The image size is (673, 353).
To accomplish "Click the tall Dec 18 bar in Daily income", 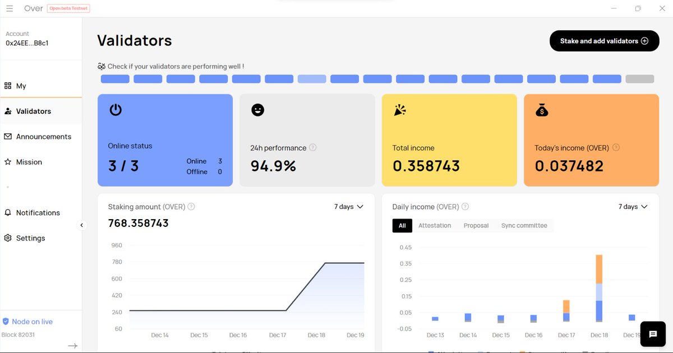I will point(599,288).
